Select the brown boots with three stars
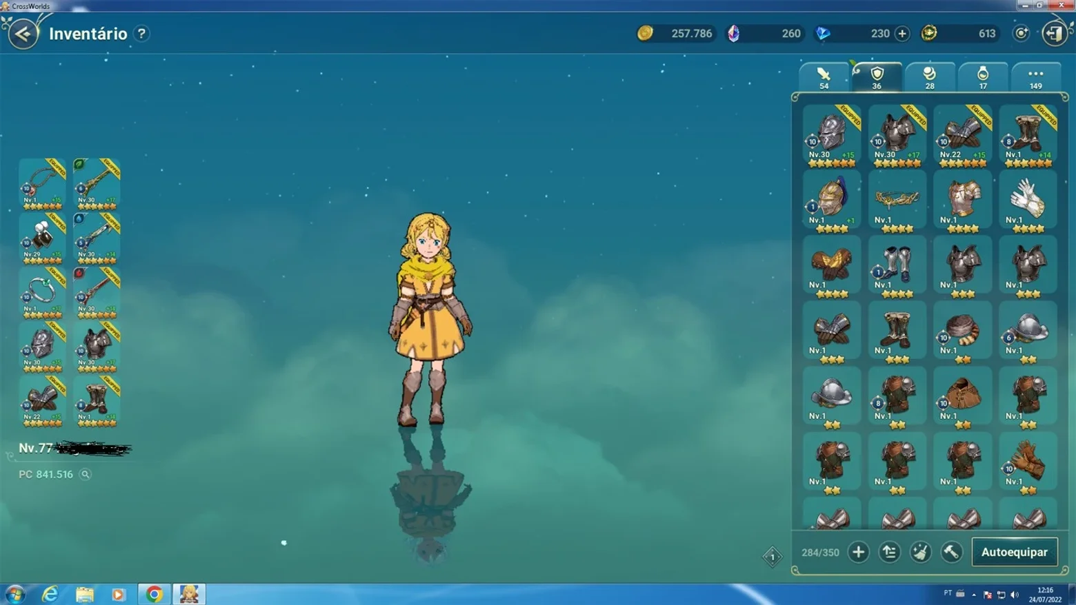1076x605 pixels. [897, 333]
